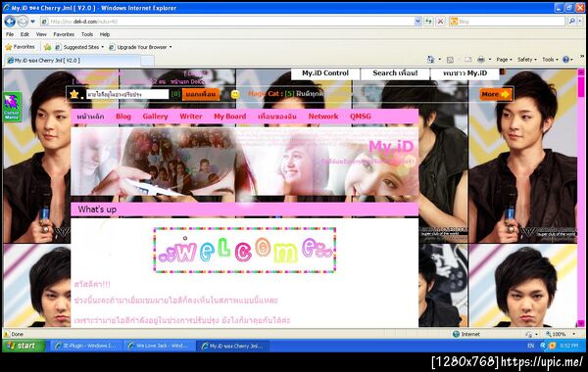588x372 pixels.
Task: Open Upgrade Your Browser favorites link
Action: click(x=140, y=47)
